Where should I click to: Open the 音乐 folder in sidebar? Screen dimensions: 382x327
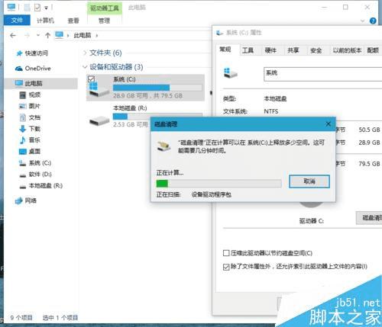point(30,140)
